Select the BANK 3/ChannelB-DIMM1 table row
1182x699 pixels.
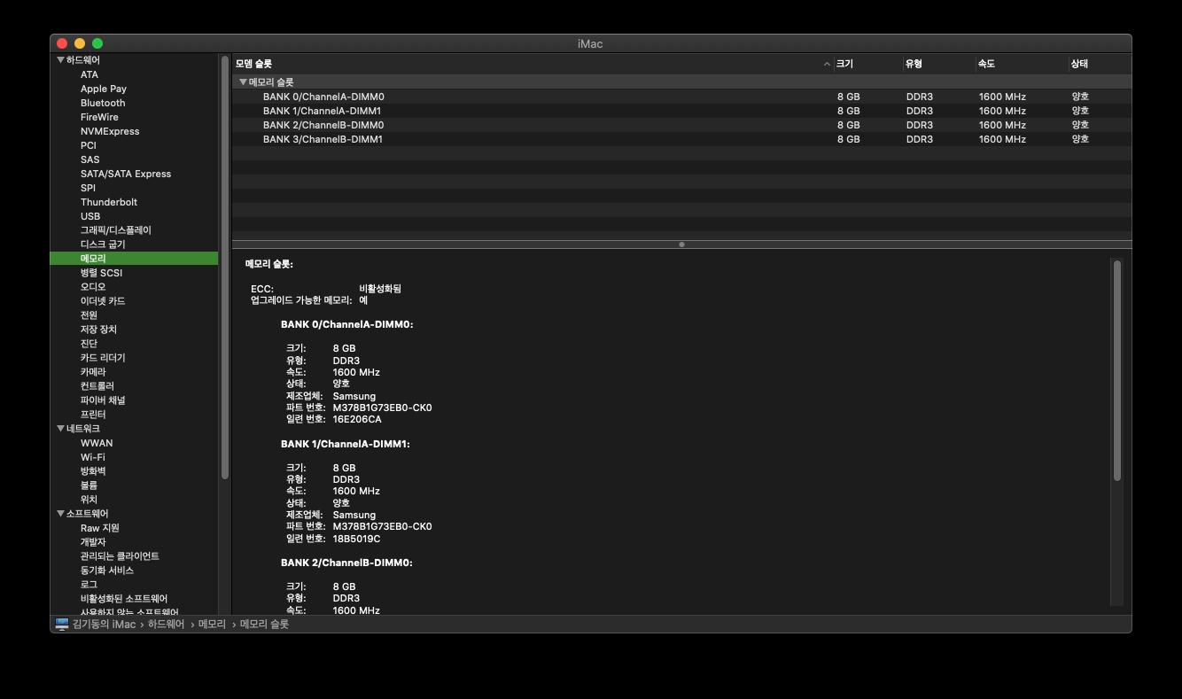tap(681, 139)
